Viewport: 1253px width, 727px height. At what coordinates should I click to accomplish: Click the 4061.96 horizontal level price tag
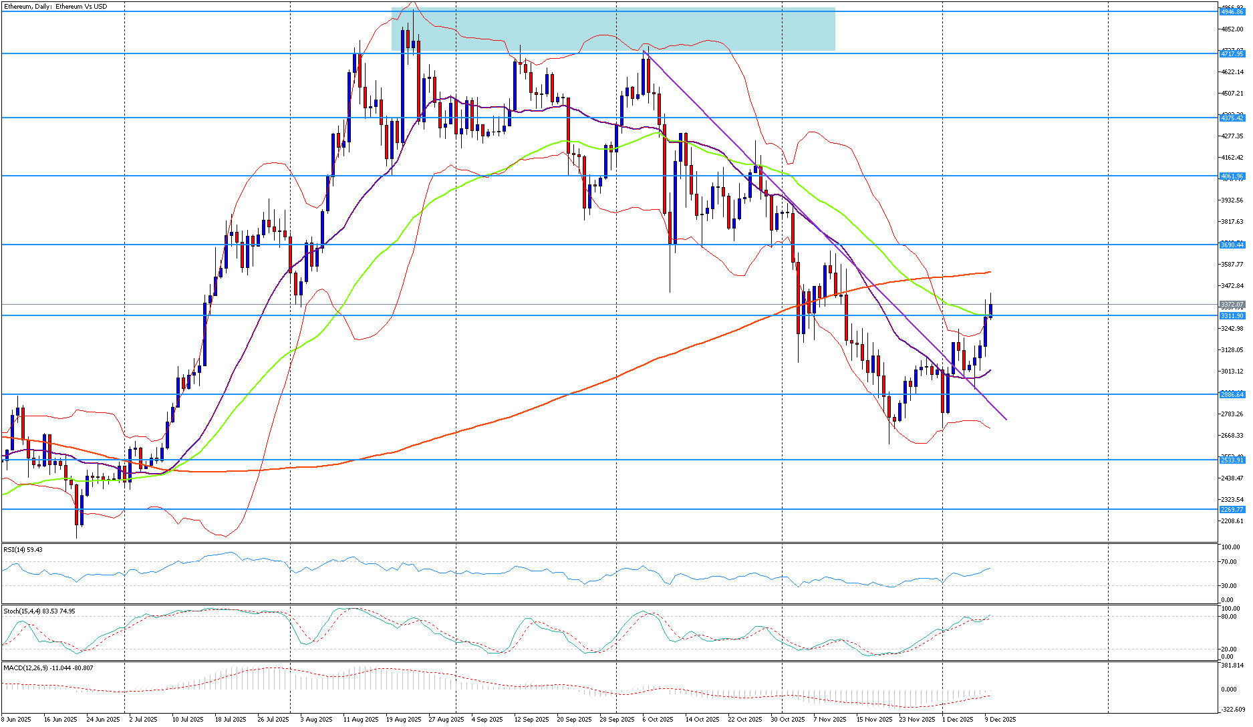click(x=1232, y=176)
